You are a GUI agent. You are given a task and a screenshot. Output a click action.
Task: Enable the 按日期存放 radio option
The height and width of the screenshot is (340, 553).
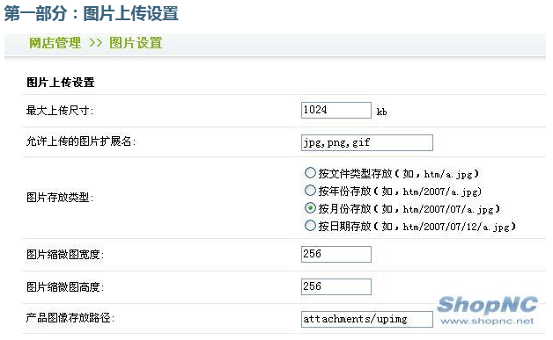click(310, 225)
